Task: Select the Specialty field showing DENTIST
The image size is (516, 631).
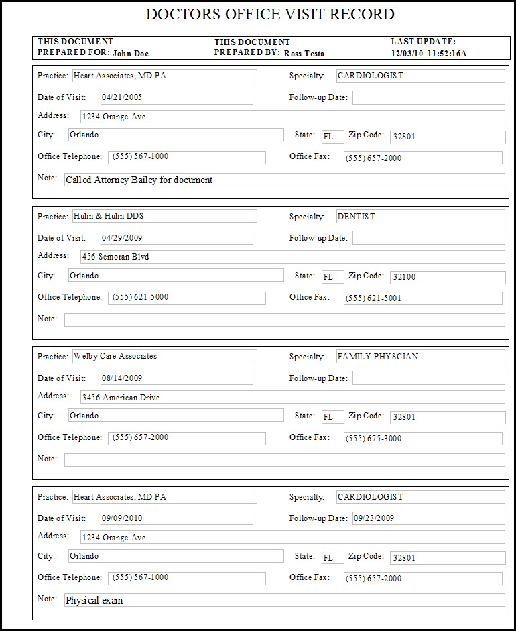Action: coord(421,217)
